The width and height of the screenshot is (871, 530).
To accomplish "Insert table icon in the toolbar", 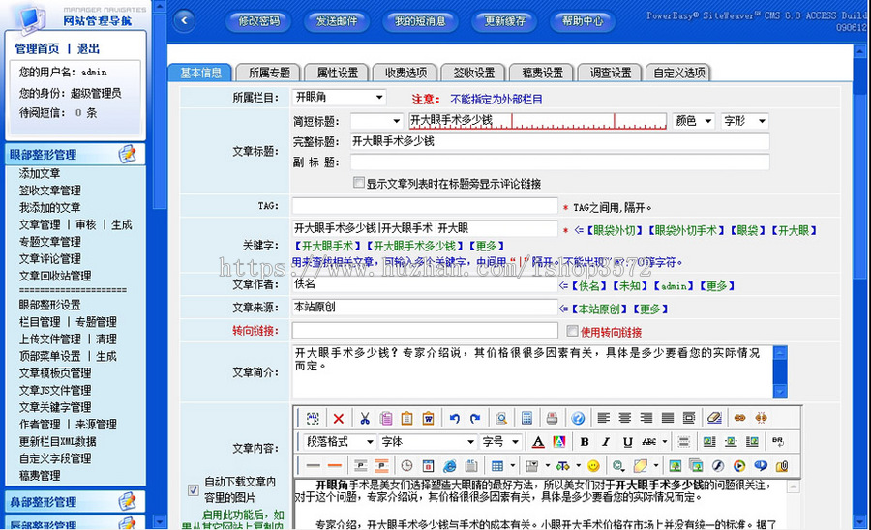I will 497,465.
